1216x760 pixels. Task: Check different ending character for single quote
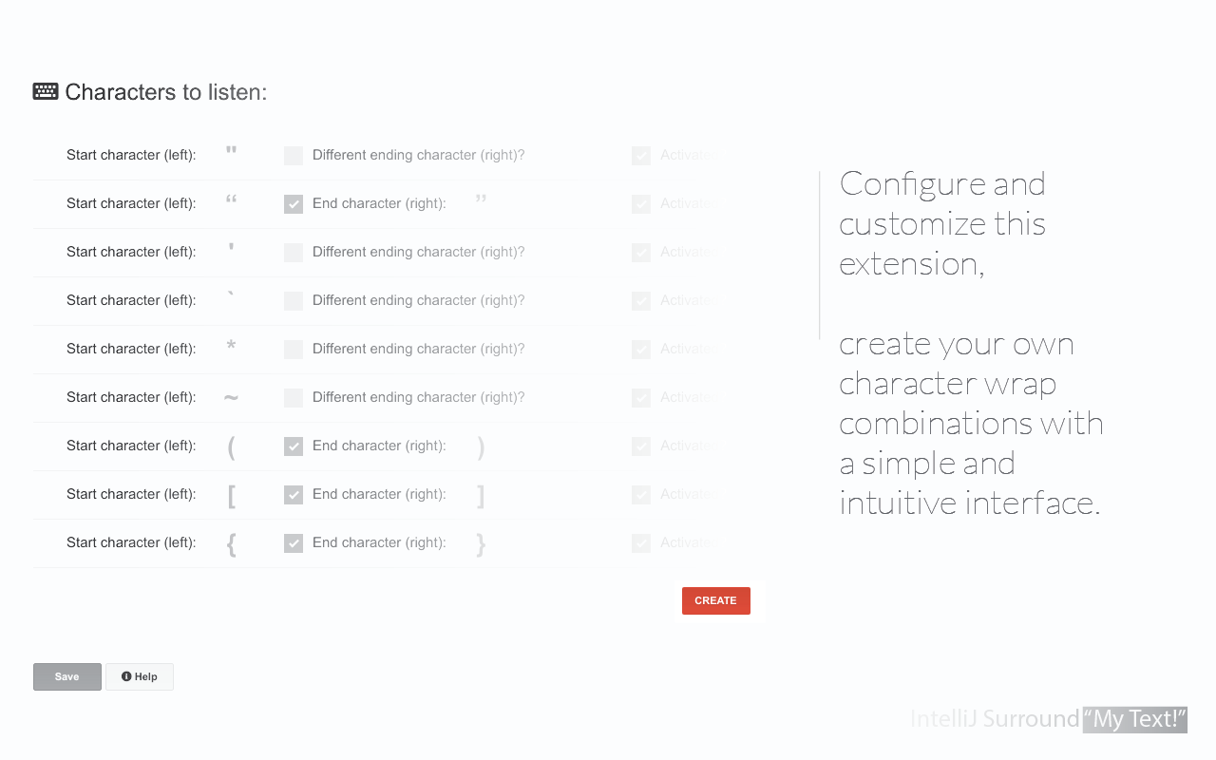click(x=294, y=253)
